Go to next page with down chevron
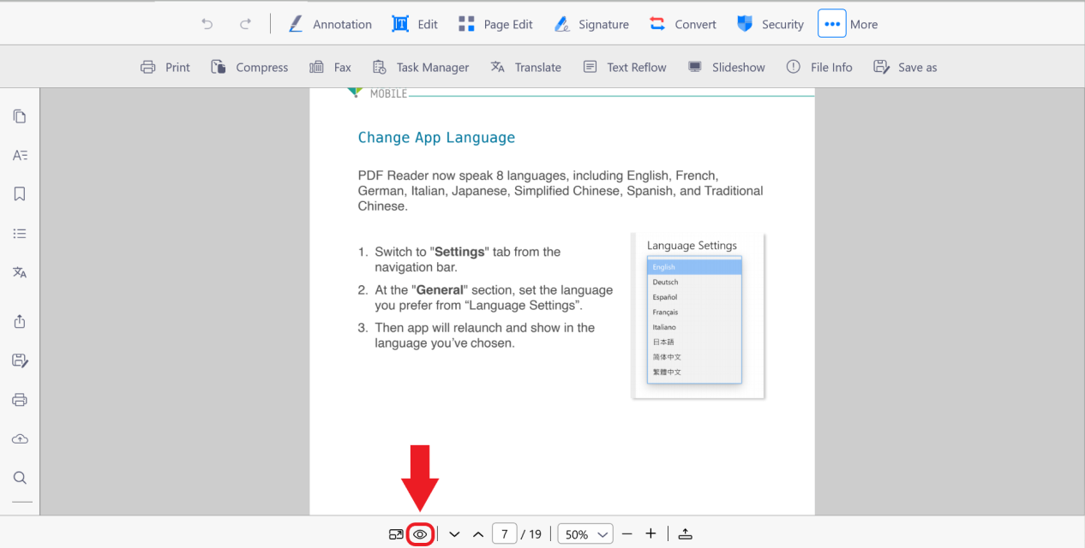Image resolution: width=1085 pixels, height=548 pixels. pyautogui.click(x=454, y=534)
